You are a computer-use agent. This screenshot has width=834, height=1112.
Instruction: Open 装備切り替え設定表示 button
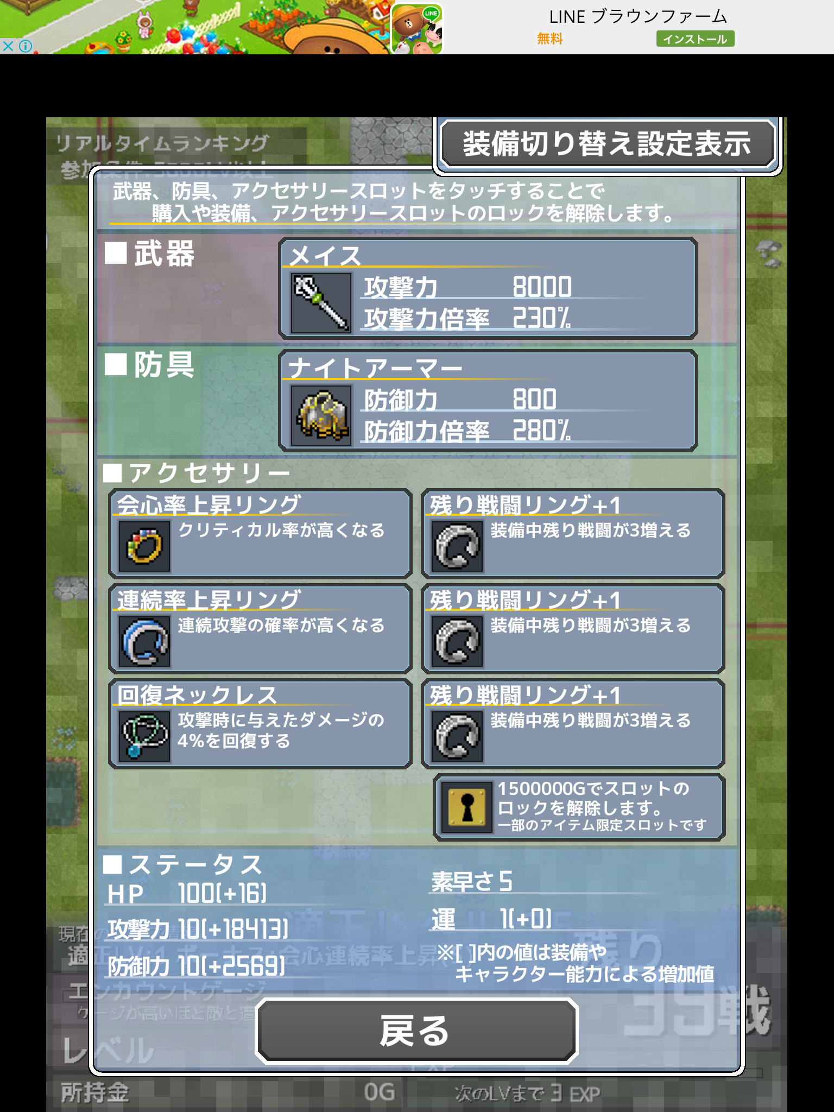(607, 144)
